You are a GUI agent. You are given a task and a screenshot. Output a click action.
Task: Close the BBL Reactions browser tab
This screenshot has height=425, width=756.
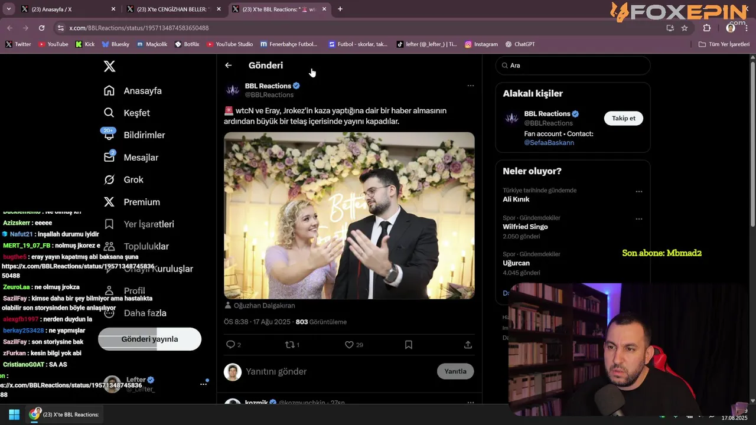click(x=324, y=9)
